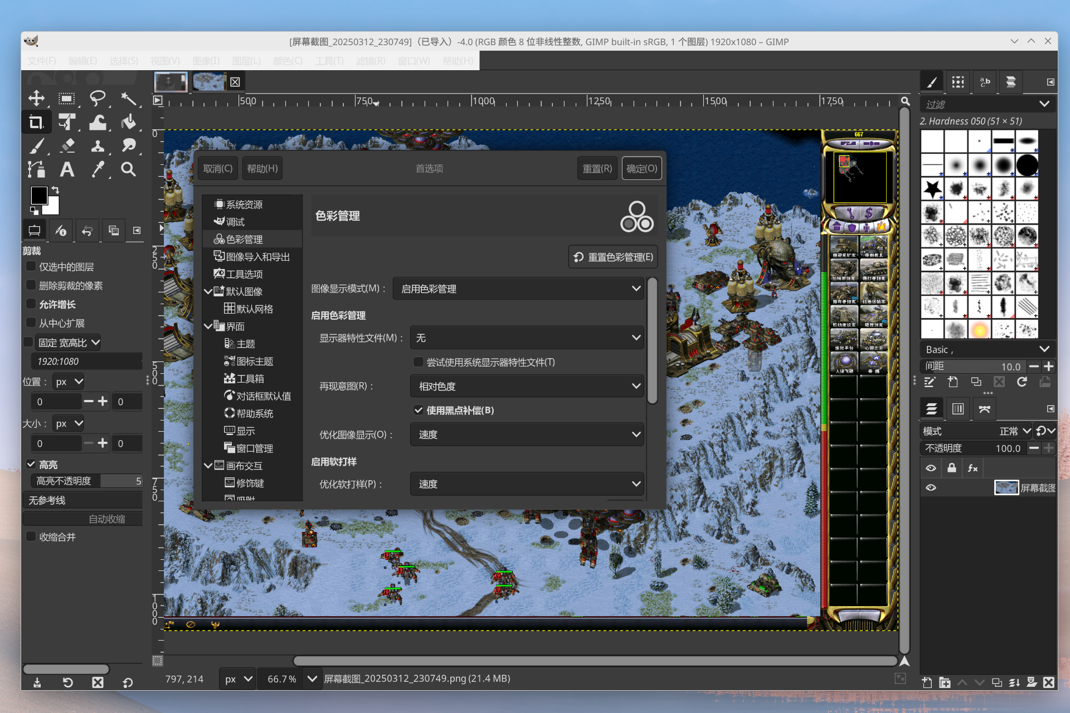The width and height of the screenshot is (1070, 713).
Task: Select the Text tool
Action: 67,169
